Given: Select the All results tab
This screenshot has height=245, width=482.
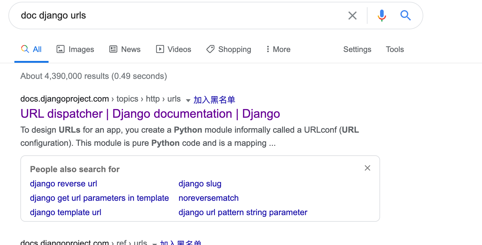Looking at the screenshot, I should 31,49.
